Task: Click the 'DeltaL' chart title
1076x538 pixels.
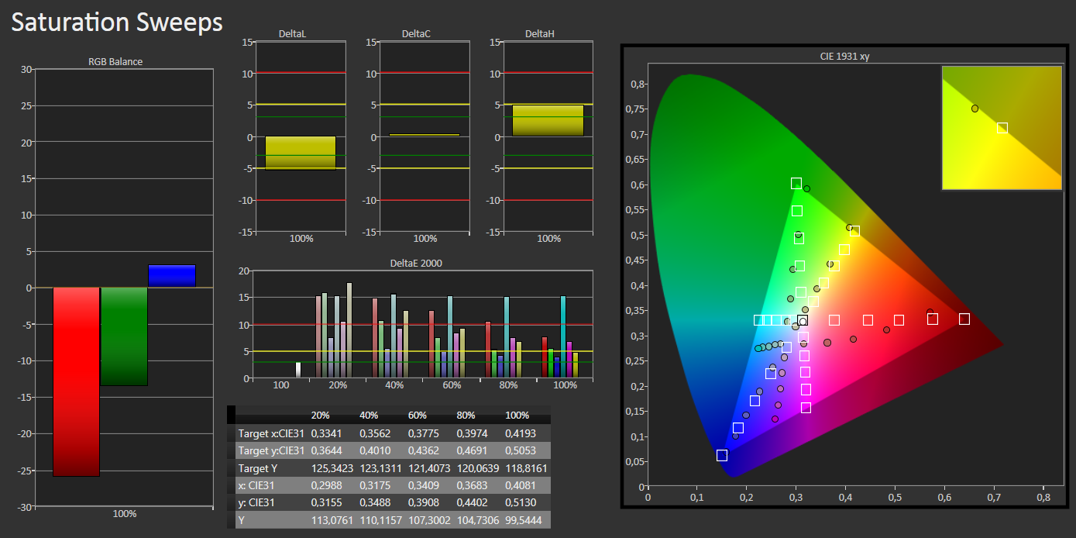Action: tap(293, 34)
